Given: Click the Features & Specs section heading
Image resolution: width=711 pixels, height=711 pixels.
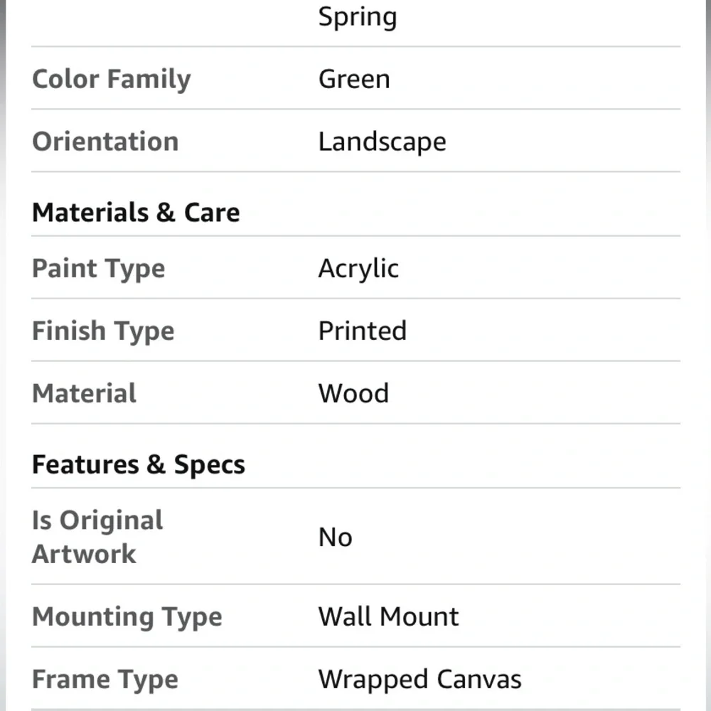Looking at the screenshot, I should click(139, 465).
